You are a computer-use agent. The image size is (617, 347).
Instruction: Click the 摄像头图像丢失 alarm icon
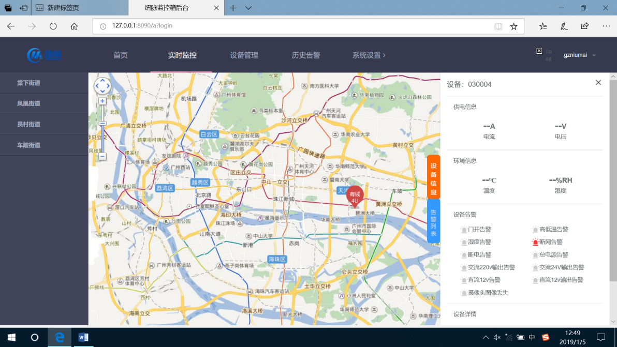(464, 292)
